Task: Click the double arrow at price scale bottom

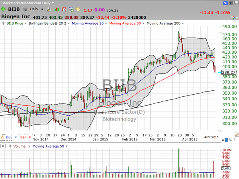Action: coord(219,130)
